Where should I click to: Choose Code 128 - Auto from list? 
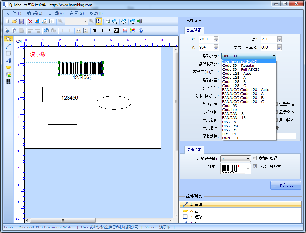[237, 74]
